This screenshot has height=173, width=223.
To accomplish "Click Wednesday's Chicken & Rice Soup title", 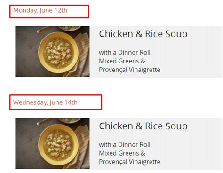I will click(x=143, y=126).
